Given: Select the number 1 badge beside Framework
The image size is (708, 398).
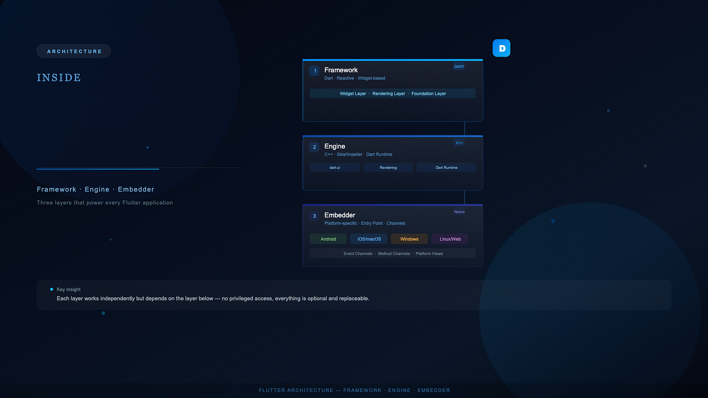Looking at the screenshot, I should 315,71.
